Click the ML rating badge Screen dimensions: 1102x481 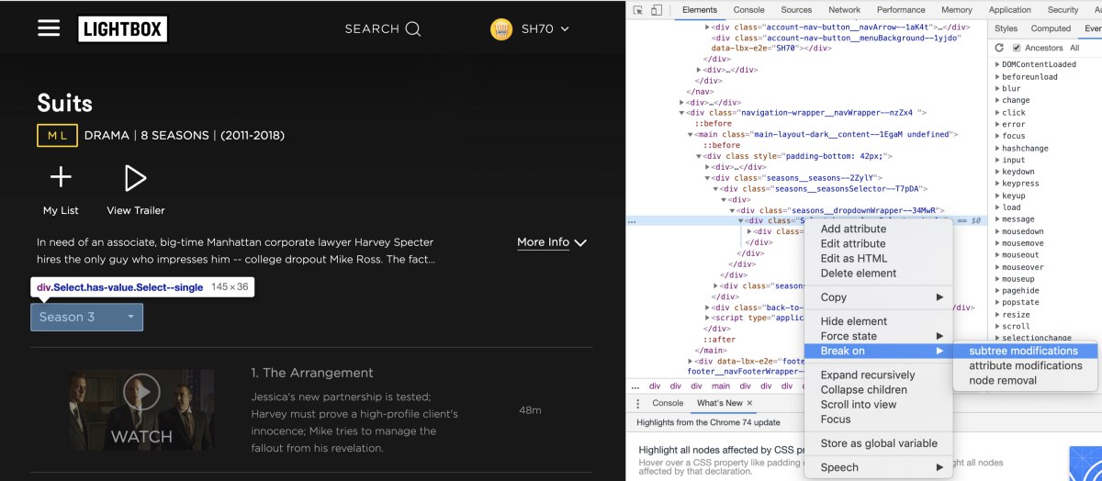tap(57, 136)
